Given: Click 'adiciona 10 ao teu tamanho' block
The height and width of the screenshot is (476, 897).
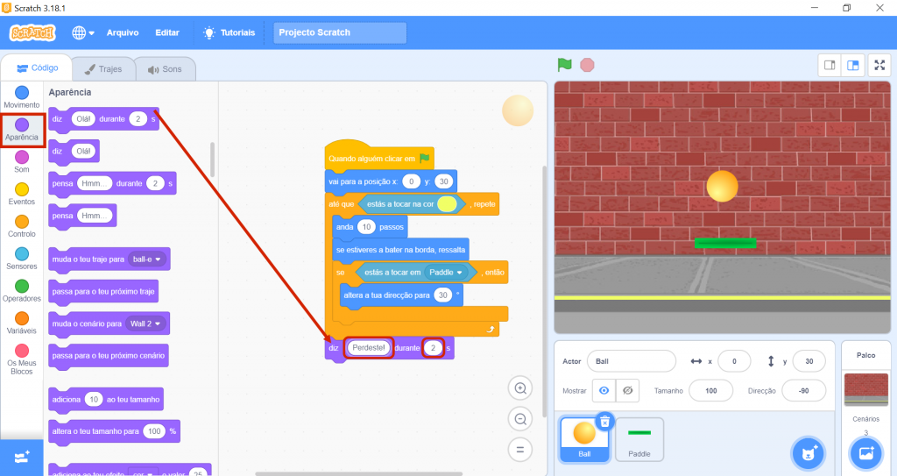Looking at the screenshot, I should click(x=106, y=400).
